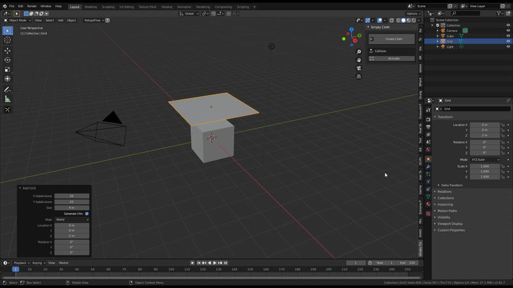Open the Object Mode dropdown
513x288 pixels.
point(17,20)
